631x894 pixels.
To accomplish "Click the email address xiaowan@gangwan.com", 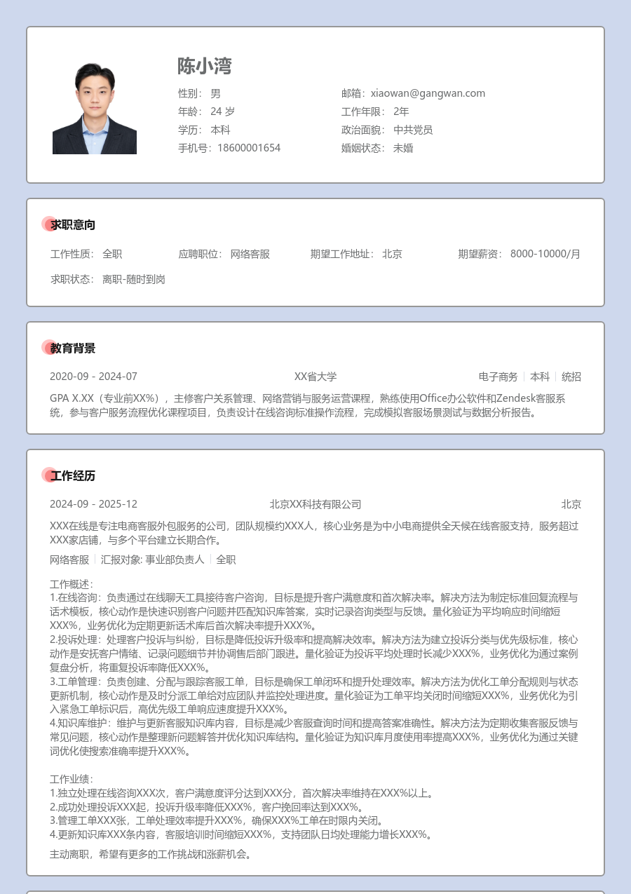I will (x=428, y=93).
